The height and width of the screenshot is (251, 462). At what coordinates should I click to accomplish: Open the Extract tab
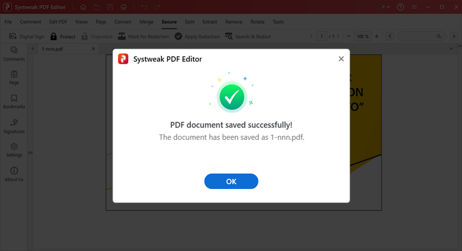(x=210, y=22)
